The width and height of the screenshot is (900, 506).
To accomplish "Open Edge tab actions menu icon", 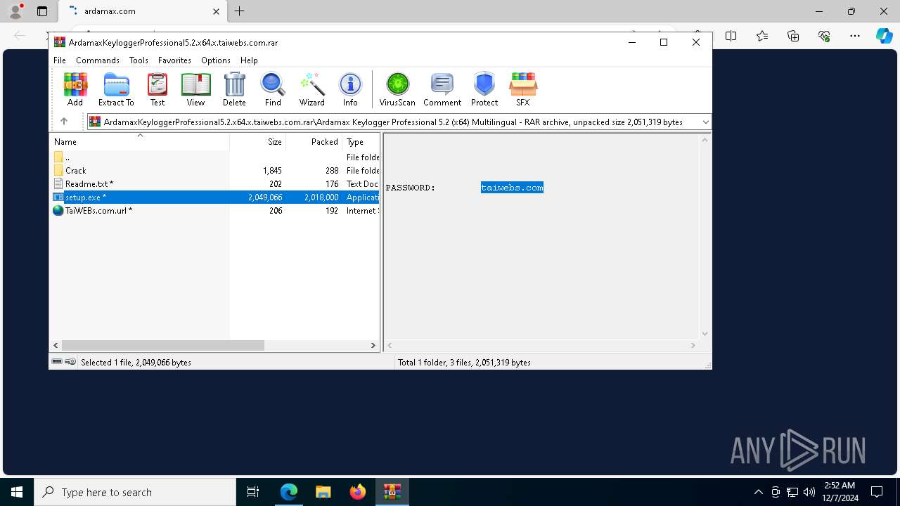I will [x=42, y=11].
